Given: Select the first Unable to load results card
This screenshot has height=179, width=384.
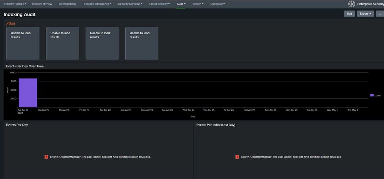Looking at the screenshot, I should pos(23,43).
